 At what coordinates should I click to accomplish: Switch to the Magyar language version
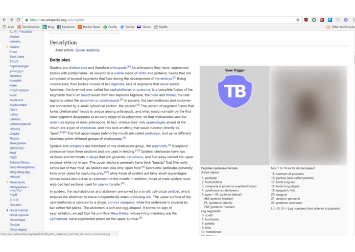14,138
